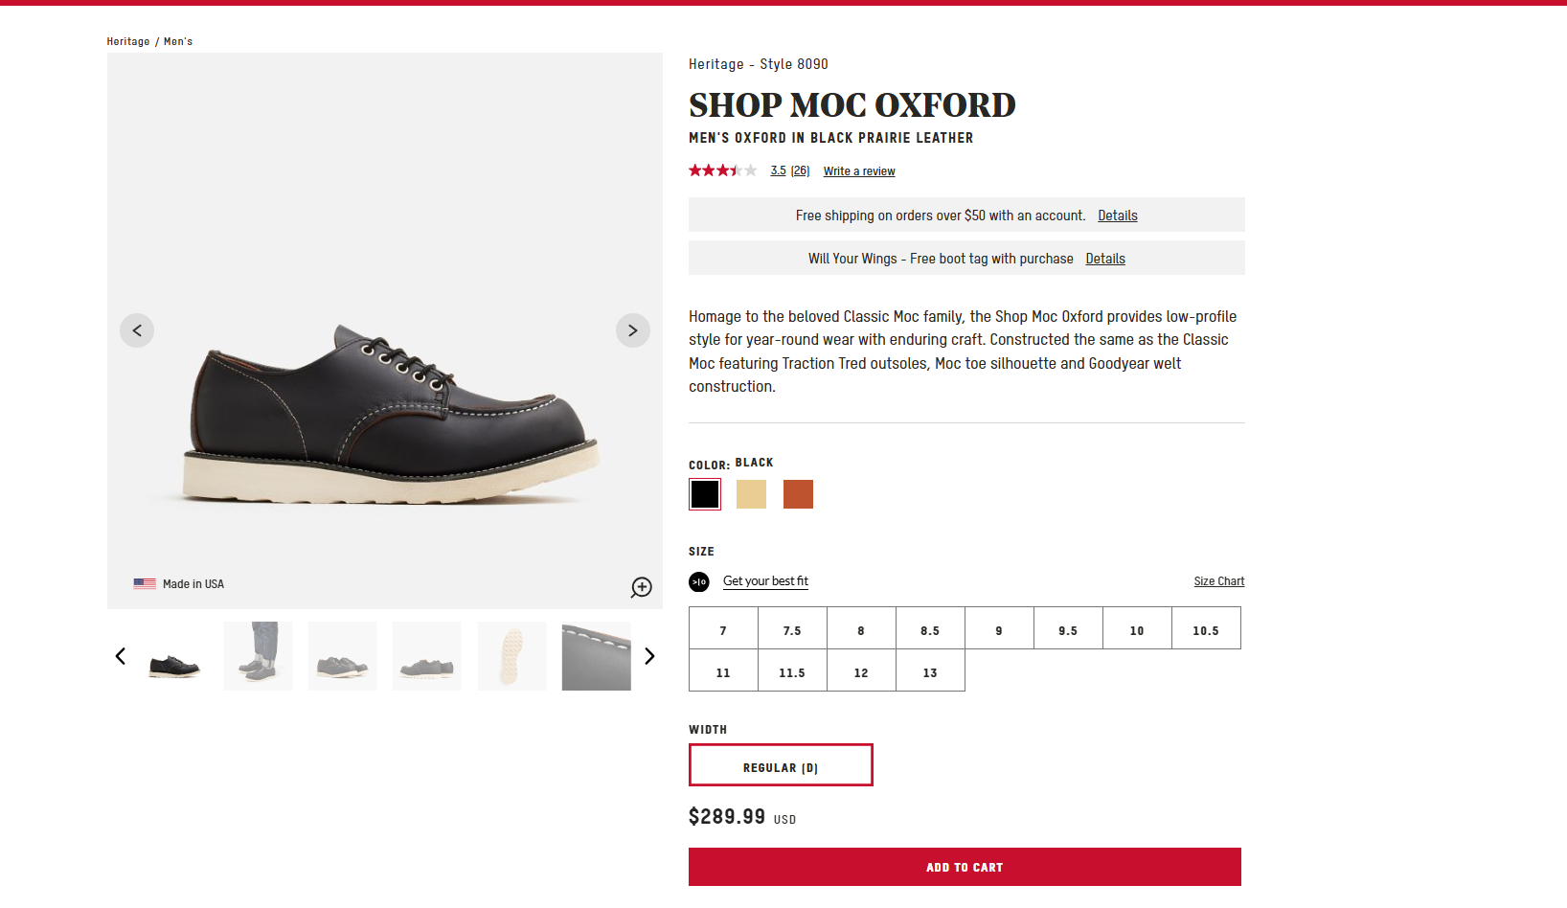The width and height of the screenshot is (1567, 908).
Task: Choose size 11.5
Action: coord(792,670)
